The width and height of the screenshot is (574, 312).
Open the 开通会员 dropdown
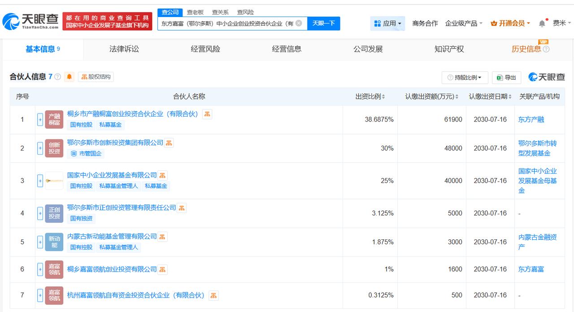pos(510,23)
